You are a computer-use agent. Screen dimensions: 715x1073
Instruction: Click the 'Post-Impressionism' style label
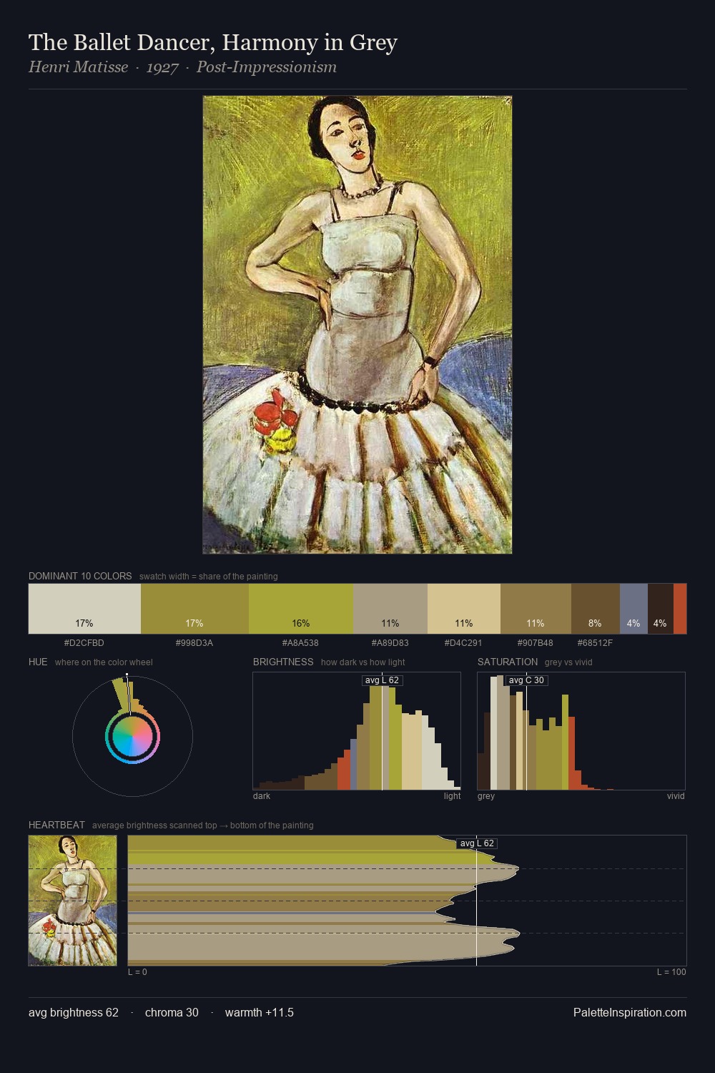coord(267,67)
